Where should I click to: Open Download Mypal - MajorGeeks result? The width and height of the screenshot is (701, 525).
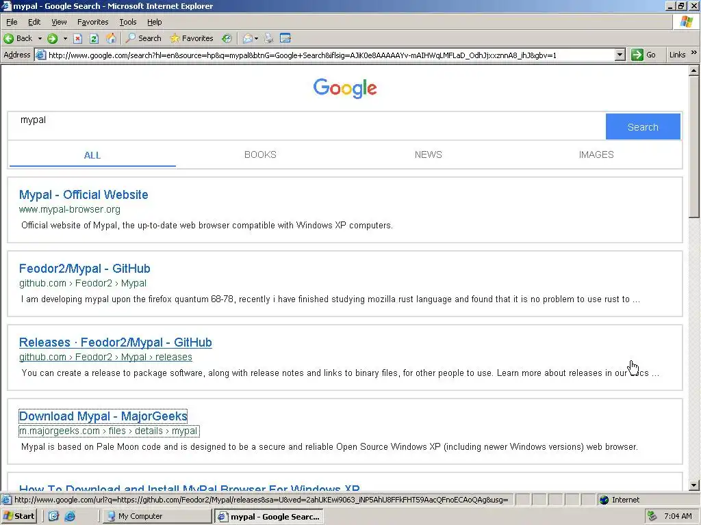point(103,416)
